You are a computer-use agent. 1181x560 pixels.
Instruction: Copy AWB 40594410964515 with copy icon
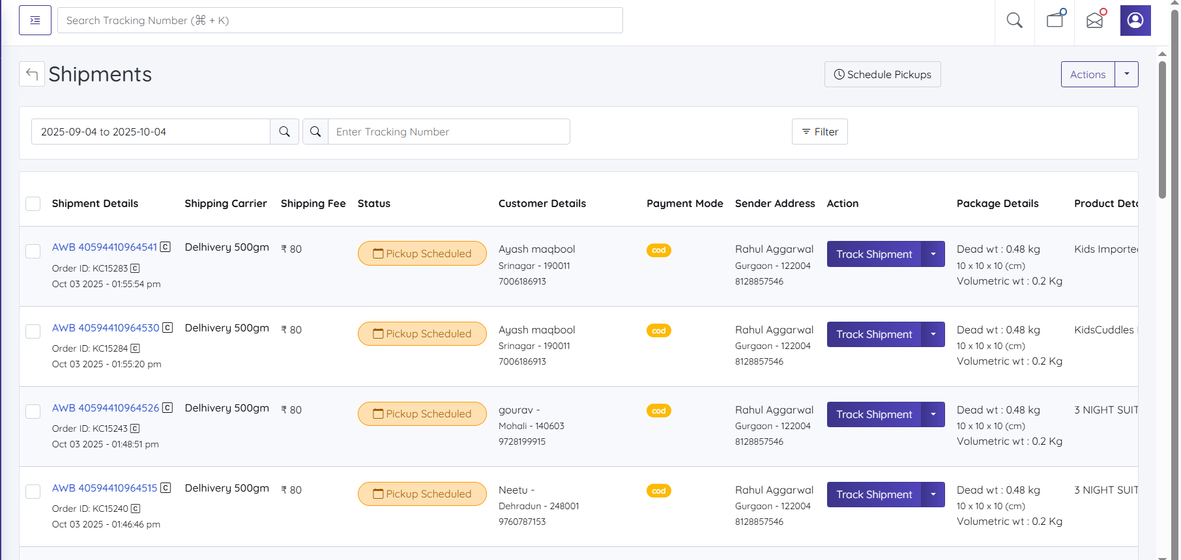(166, 488)
